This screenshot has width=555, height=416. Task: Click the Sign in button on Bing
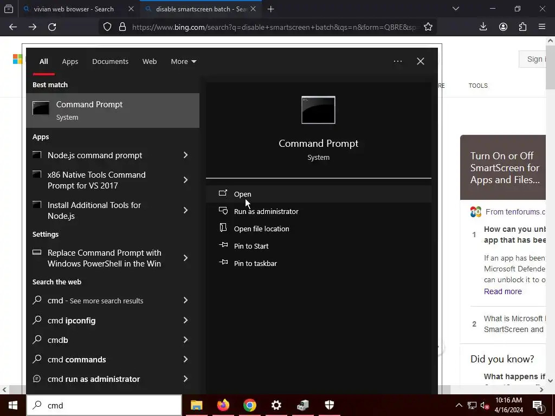tap(532, 59)
